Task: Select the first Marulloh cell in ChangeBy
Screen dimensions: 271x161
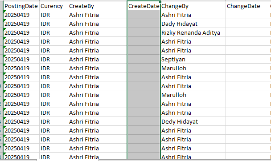Action: point(193,68)
